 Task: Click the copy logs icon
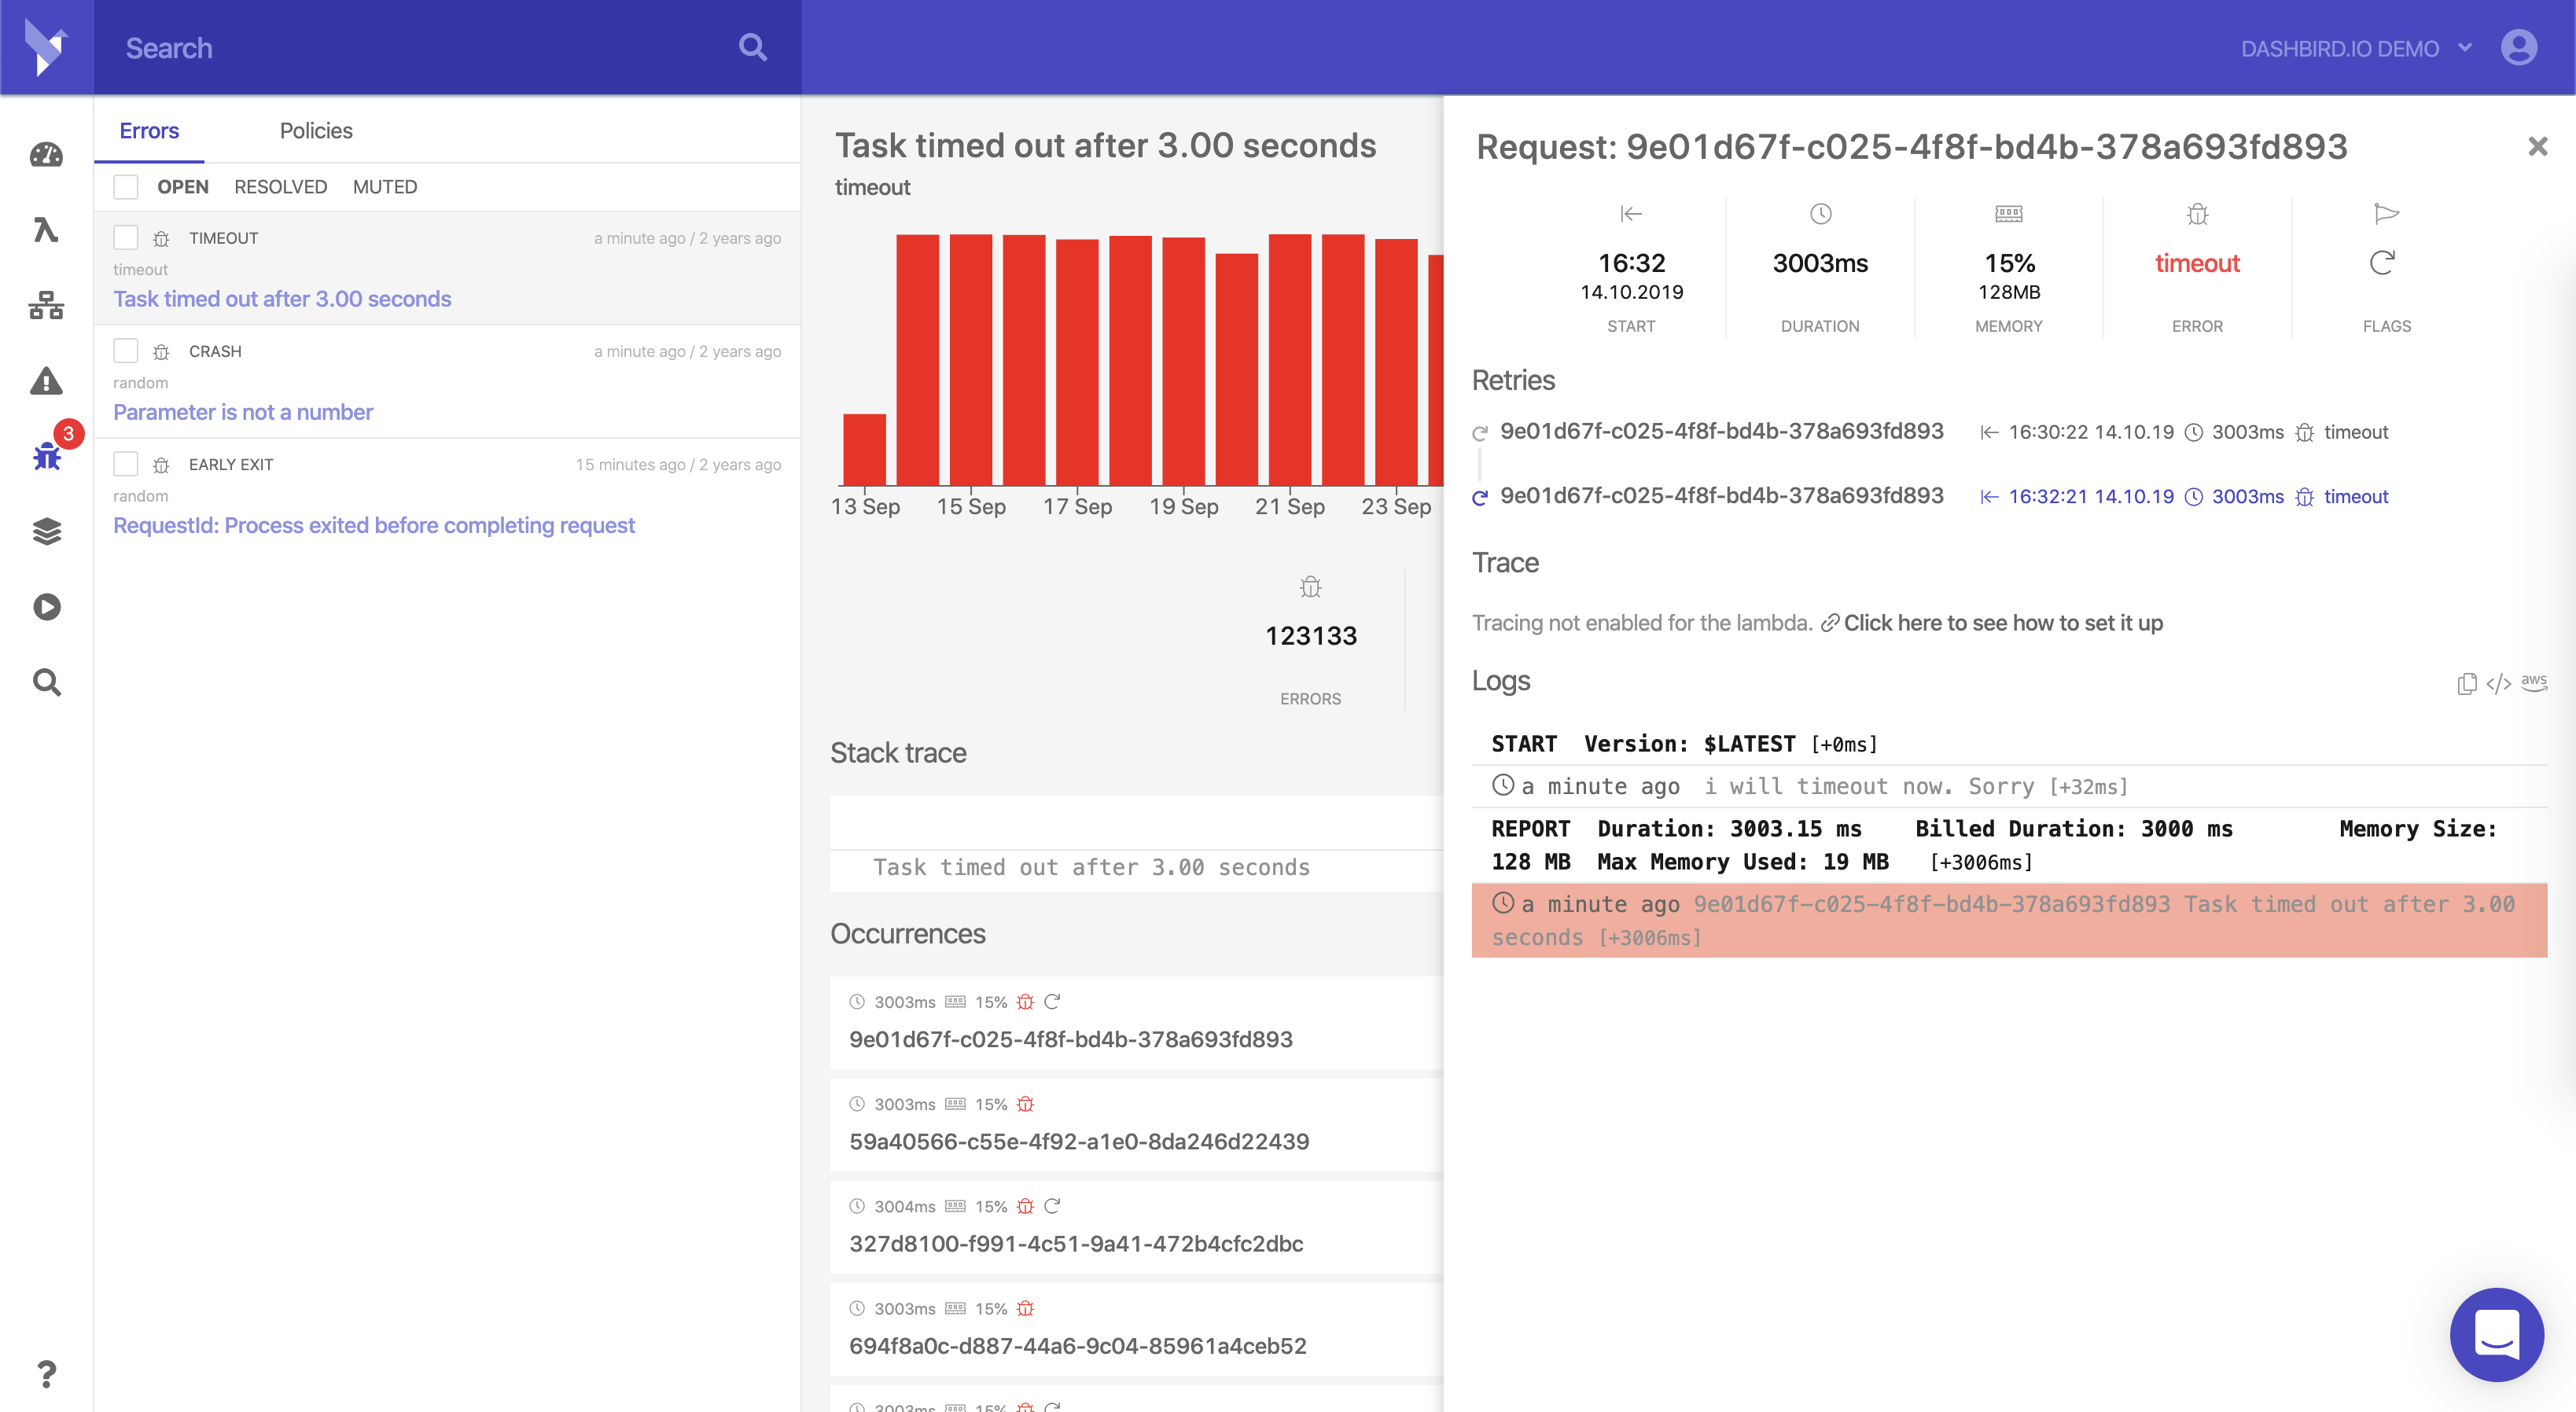[2466, 683]
